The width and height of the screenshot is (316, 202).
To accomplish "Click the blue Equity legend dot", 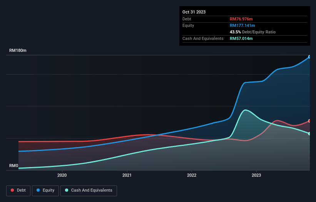I will 38,190.
